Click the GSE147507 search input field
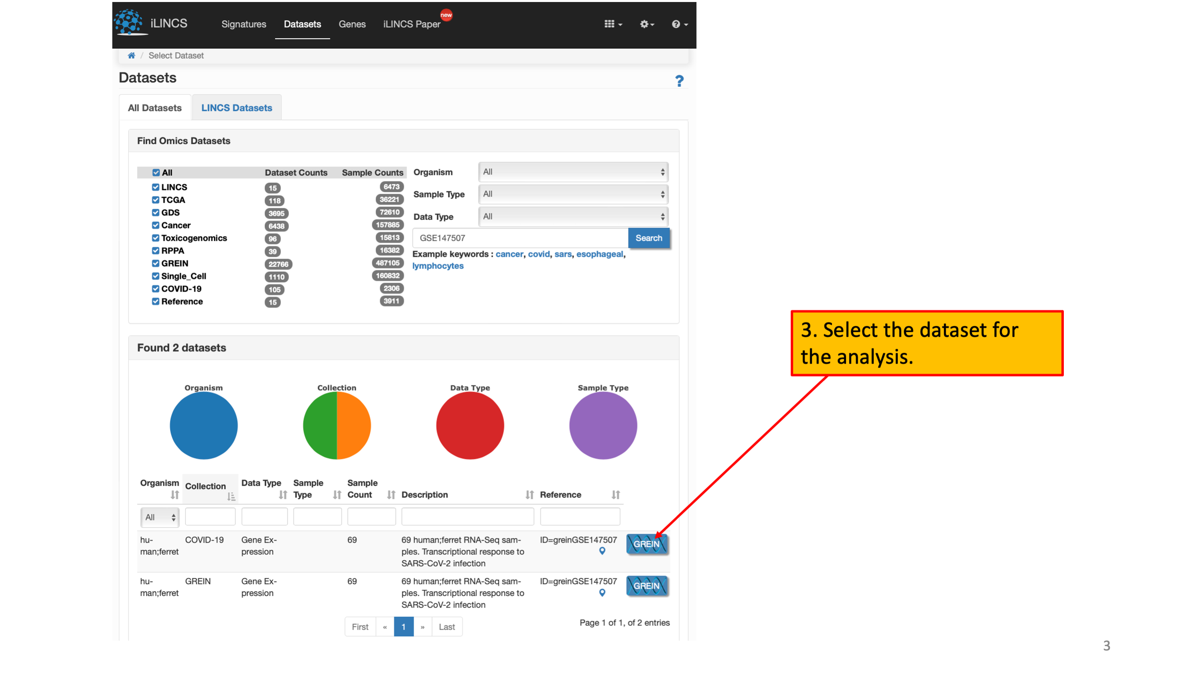The width and height of the screenshot is (1203, 677). click(520, 238)
